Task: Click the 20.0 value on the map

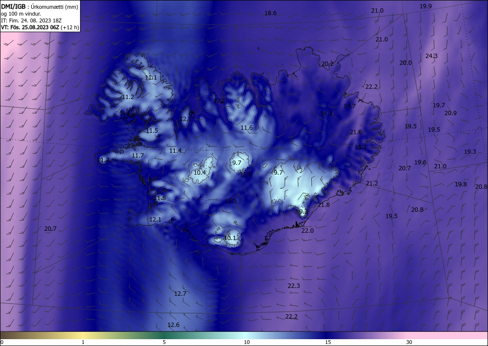Action: point(406,63)
